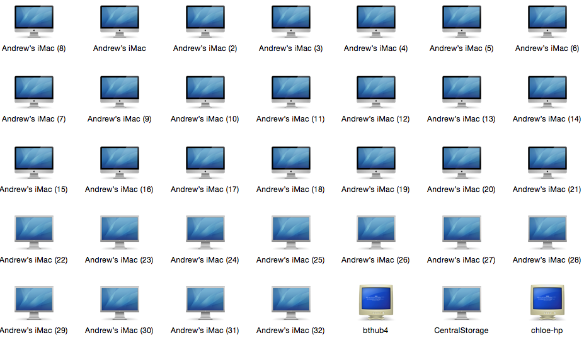Select the Andrew's iMac (5) icon
This screenshot has height=340, width=584.
(x=461, y=21)
